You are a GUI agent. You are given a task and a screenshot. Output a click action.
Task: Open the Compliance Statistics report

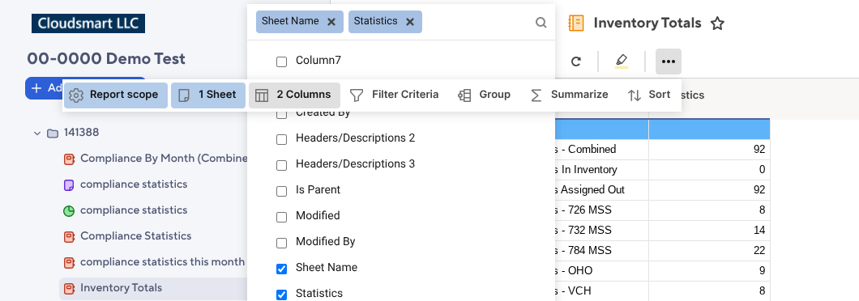128,236
